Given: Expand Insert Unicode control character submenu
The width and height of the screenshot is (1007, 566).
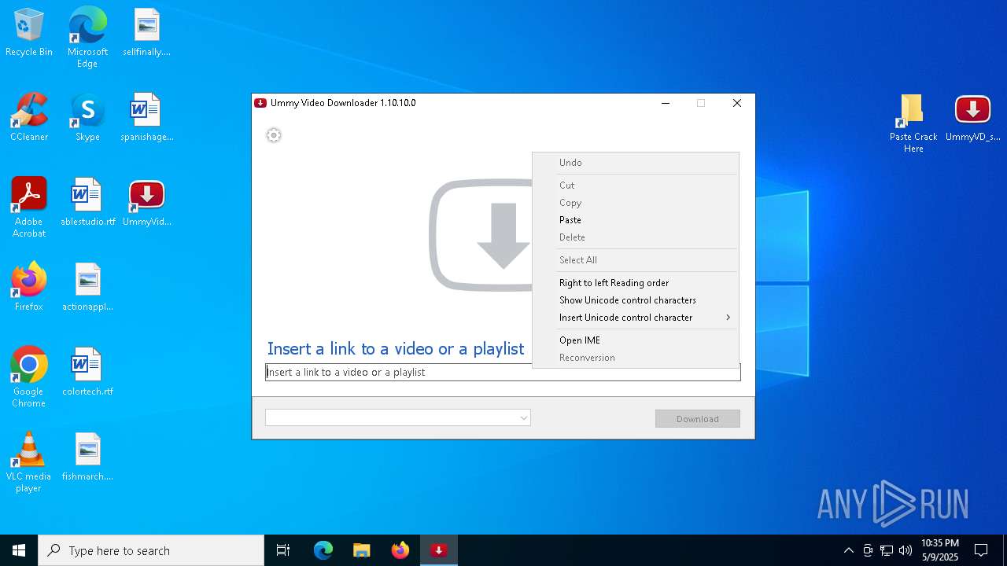Looking at the screenshot, I should [636, 318].
